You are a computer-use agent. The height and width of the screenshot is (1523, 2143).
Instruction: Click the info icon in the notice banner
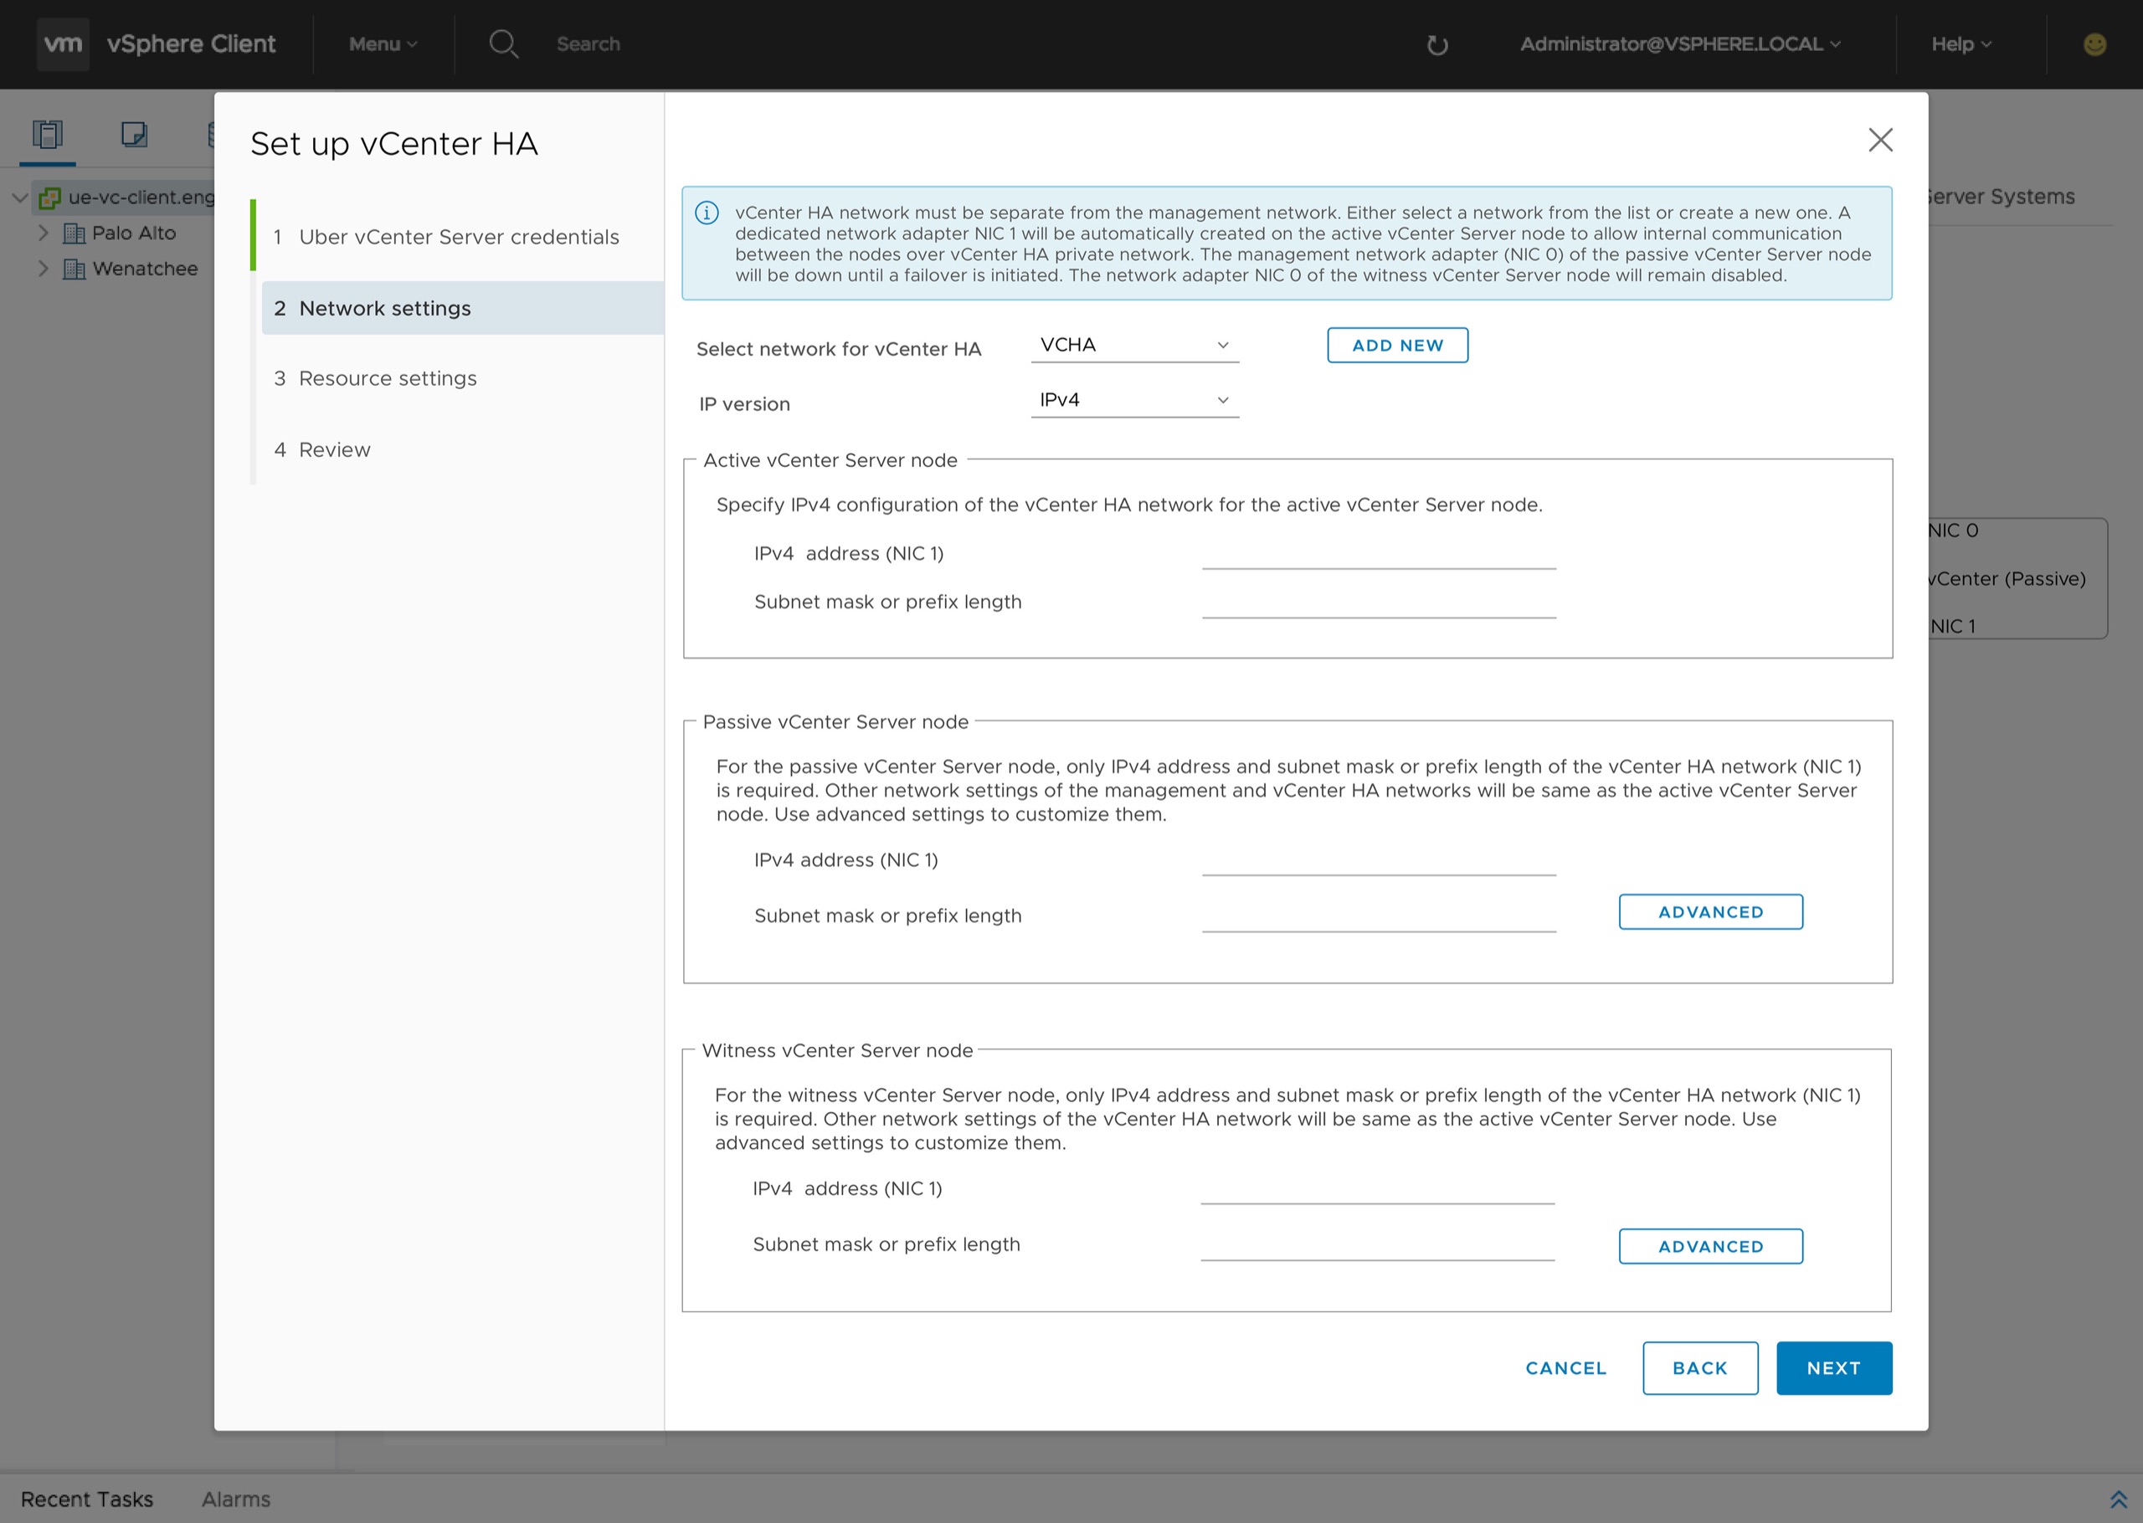(707, 213)
